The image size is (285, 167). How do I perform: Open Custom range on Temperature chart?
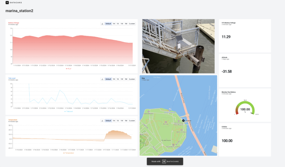[x=132, y=121]
